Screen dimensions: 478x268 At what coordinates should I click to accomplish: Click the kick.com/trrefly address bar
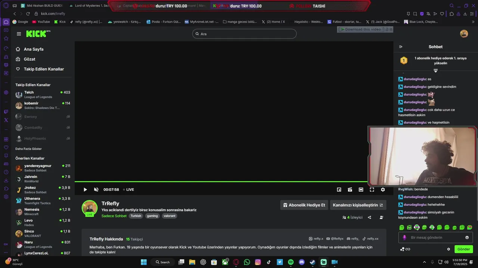pos(53,14)
